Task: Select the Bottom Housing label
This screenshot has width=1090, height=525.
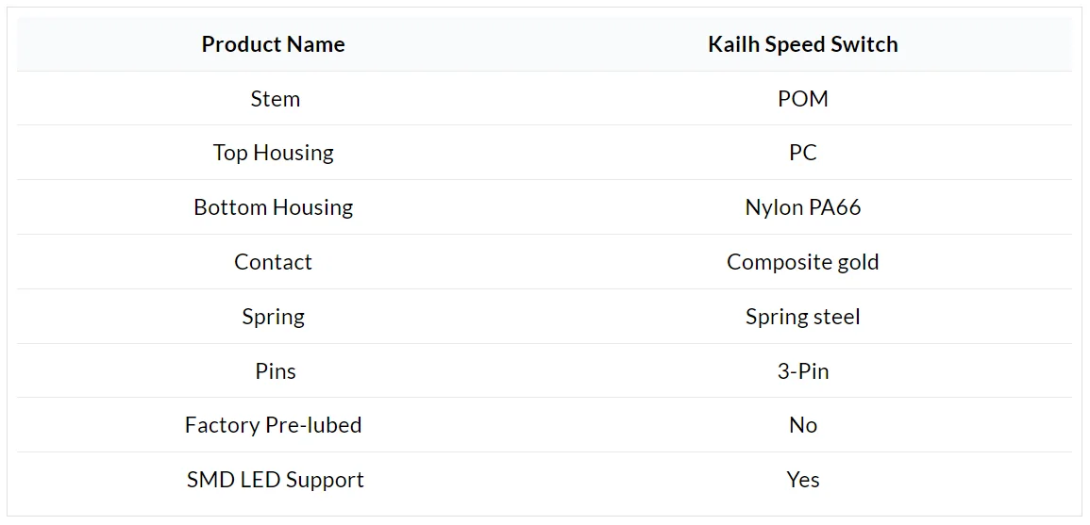Action: [x=273, y=207]
